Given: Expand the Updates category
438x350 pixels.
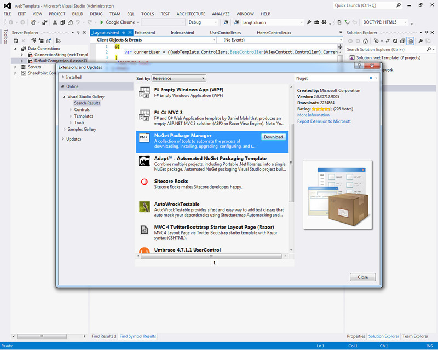Looking at the screenshot, I should pos(63,139).
